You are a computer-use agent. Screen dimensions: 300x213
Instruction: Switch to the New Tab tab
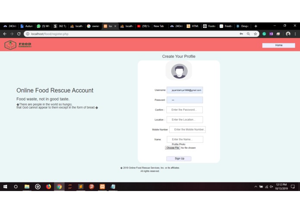(x=159, y=26)
